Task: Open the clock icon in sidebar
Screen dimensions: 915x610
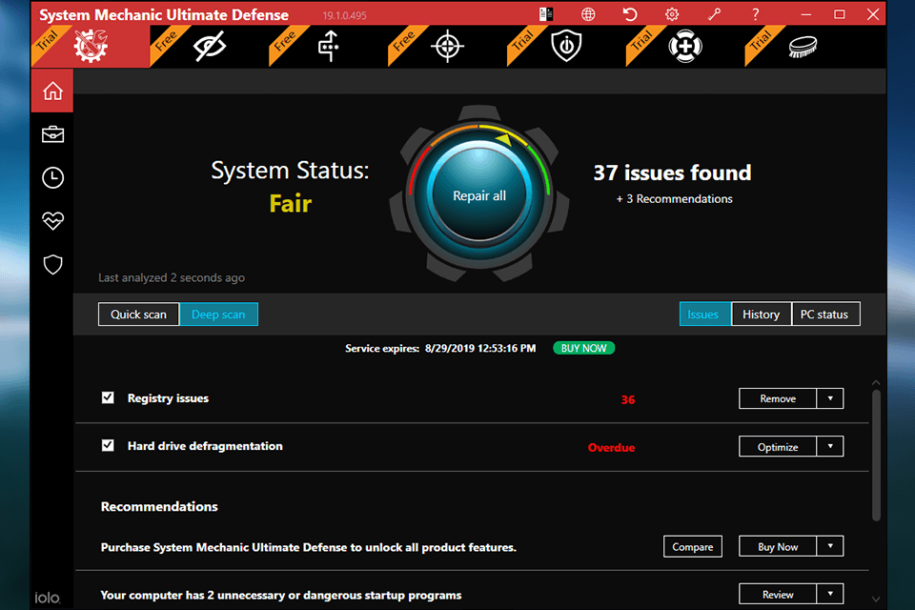Action: (x=52, y=177)
